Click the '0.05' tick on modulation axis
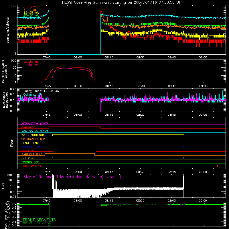This screenshot has height=229, width=229. pos(13,106)
